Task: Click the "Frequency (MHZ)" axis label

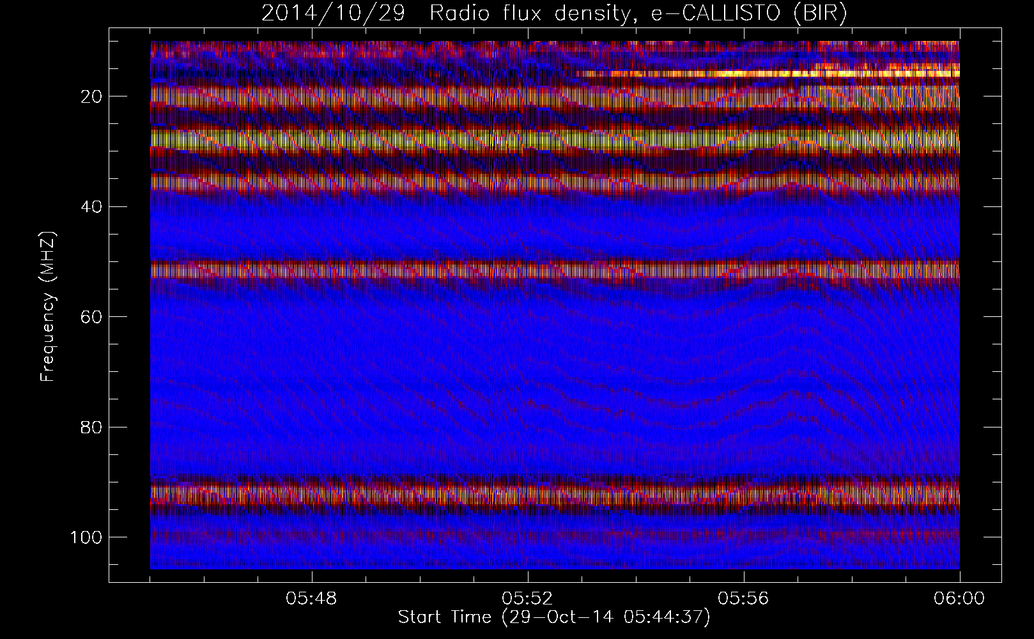Action: 49,307
